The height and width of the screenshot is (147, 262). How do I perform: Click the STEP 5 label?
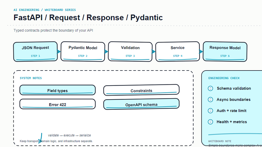pyautogui.click(x=225, y=56)
